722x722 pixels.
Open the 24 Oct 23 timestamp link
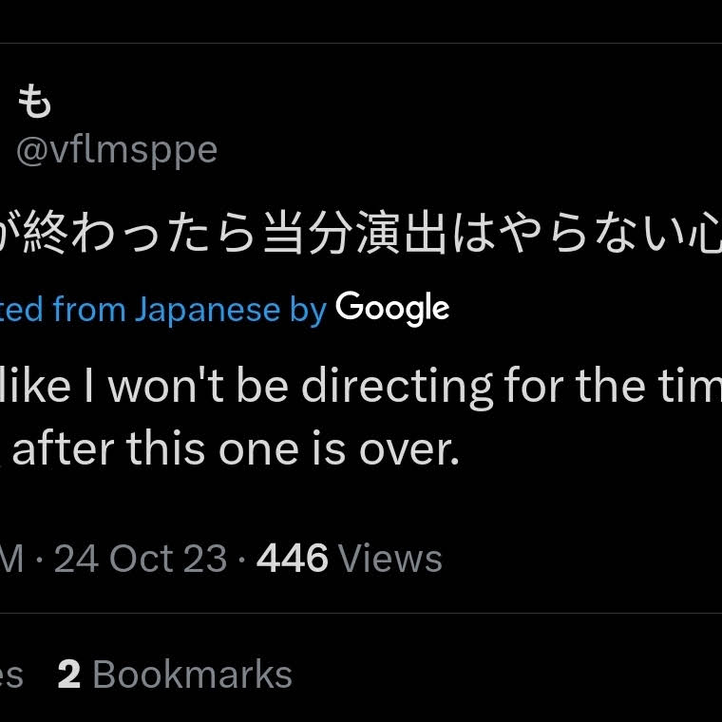coord(141,559)
